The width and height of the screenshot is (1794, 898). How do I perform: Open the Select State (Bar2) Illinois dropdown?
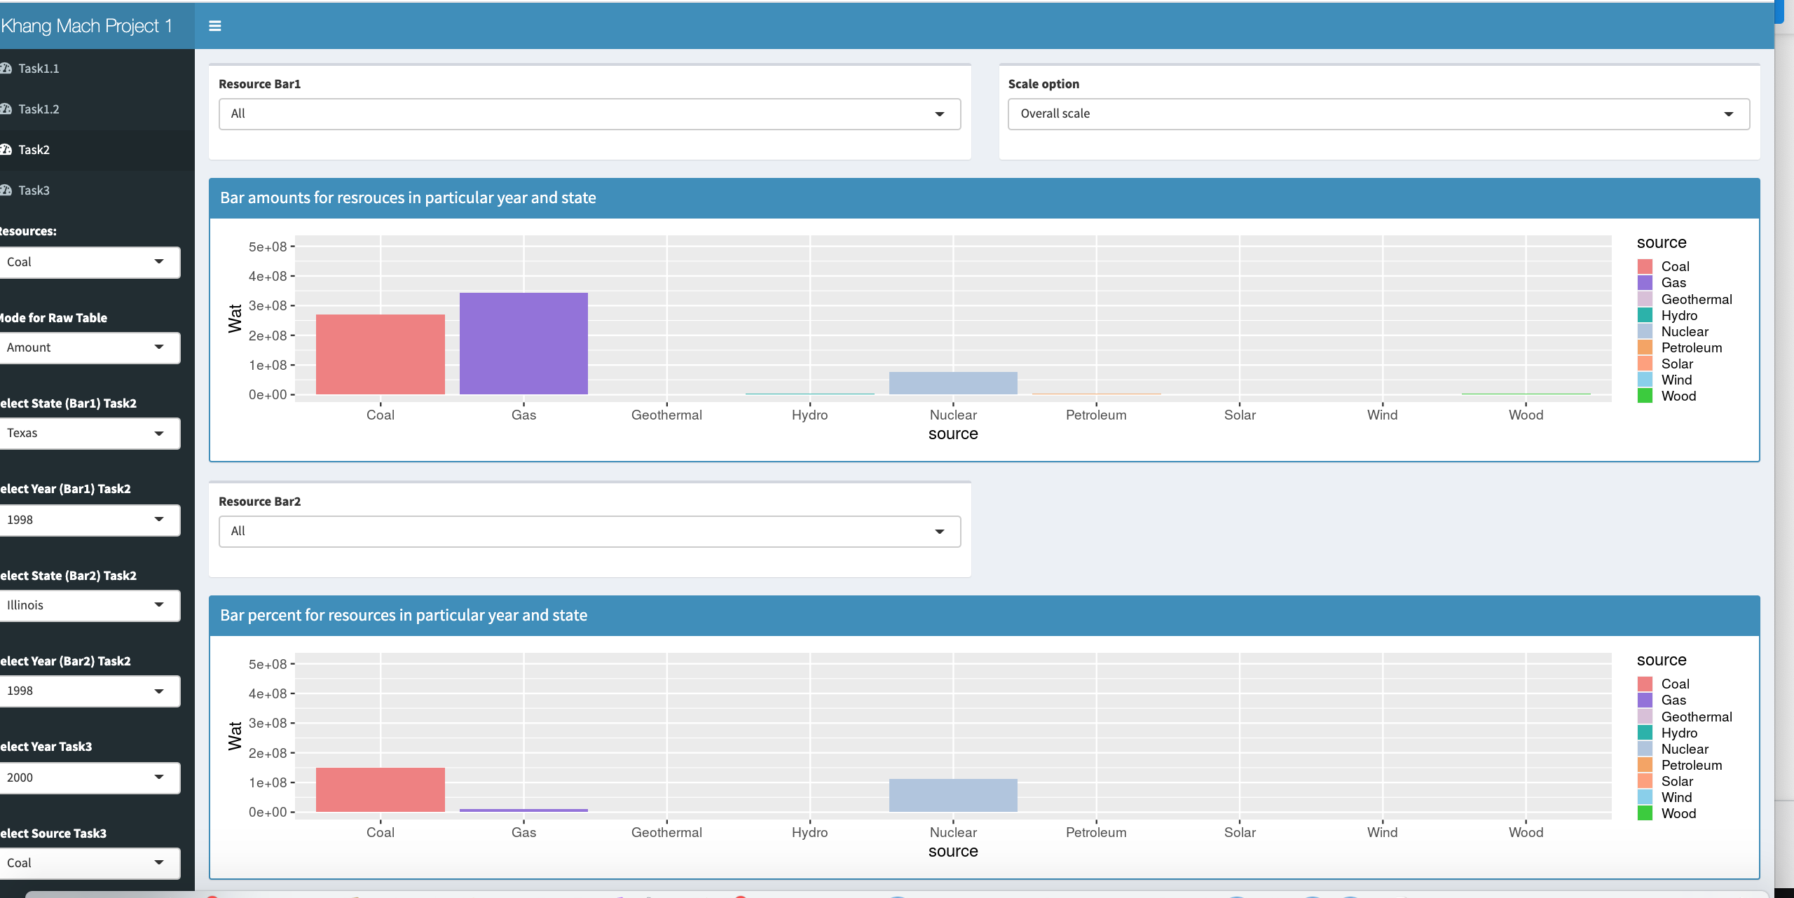(x=90, y=605)
